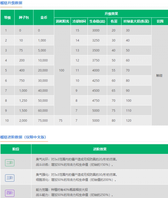Select the 阶段 column header
This screenshot has width=168, height=198.
16,149
